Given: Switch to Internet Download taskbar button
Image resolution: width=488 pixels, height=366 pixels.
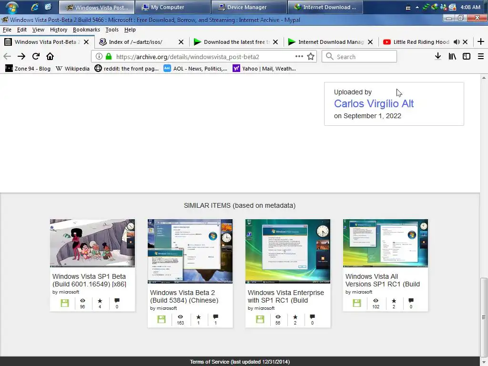Looking at the screenshot, I should point(325,7).
